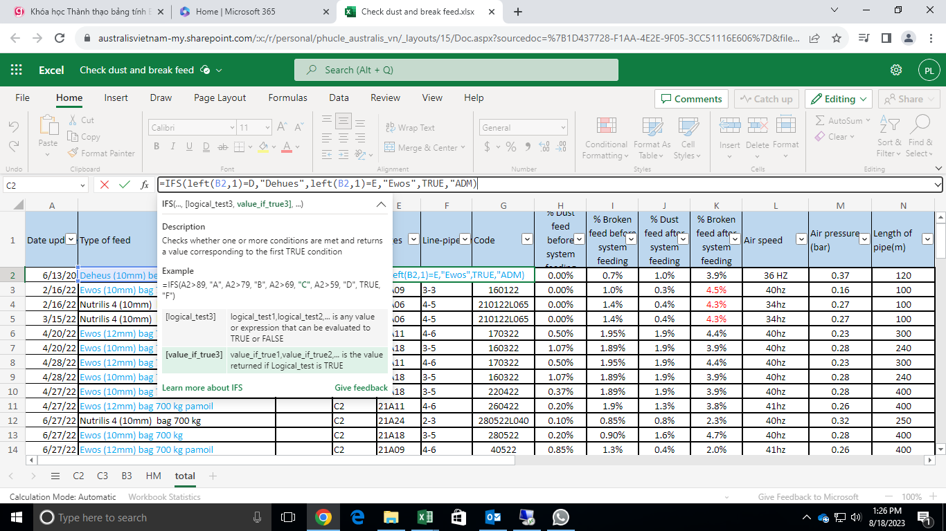Expand the formula bar with its chevron
This screenshot has height=531, width=946.
938,185
